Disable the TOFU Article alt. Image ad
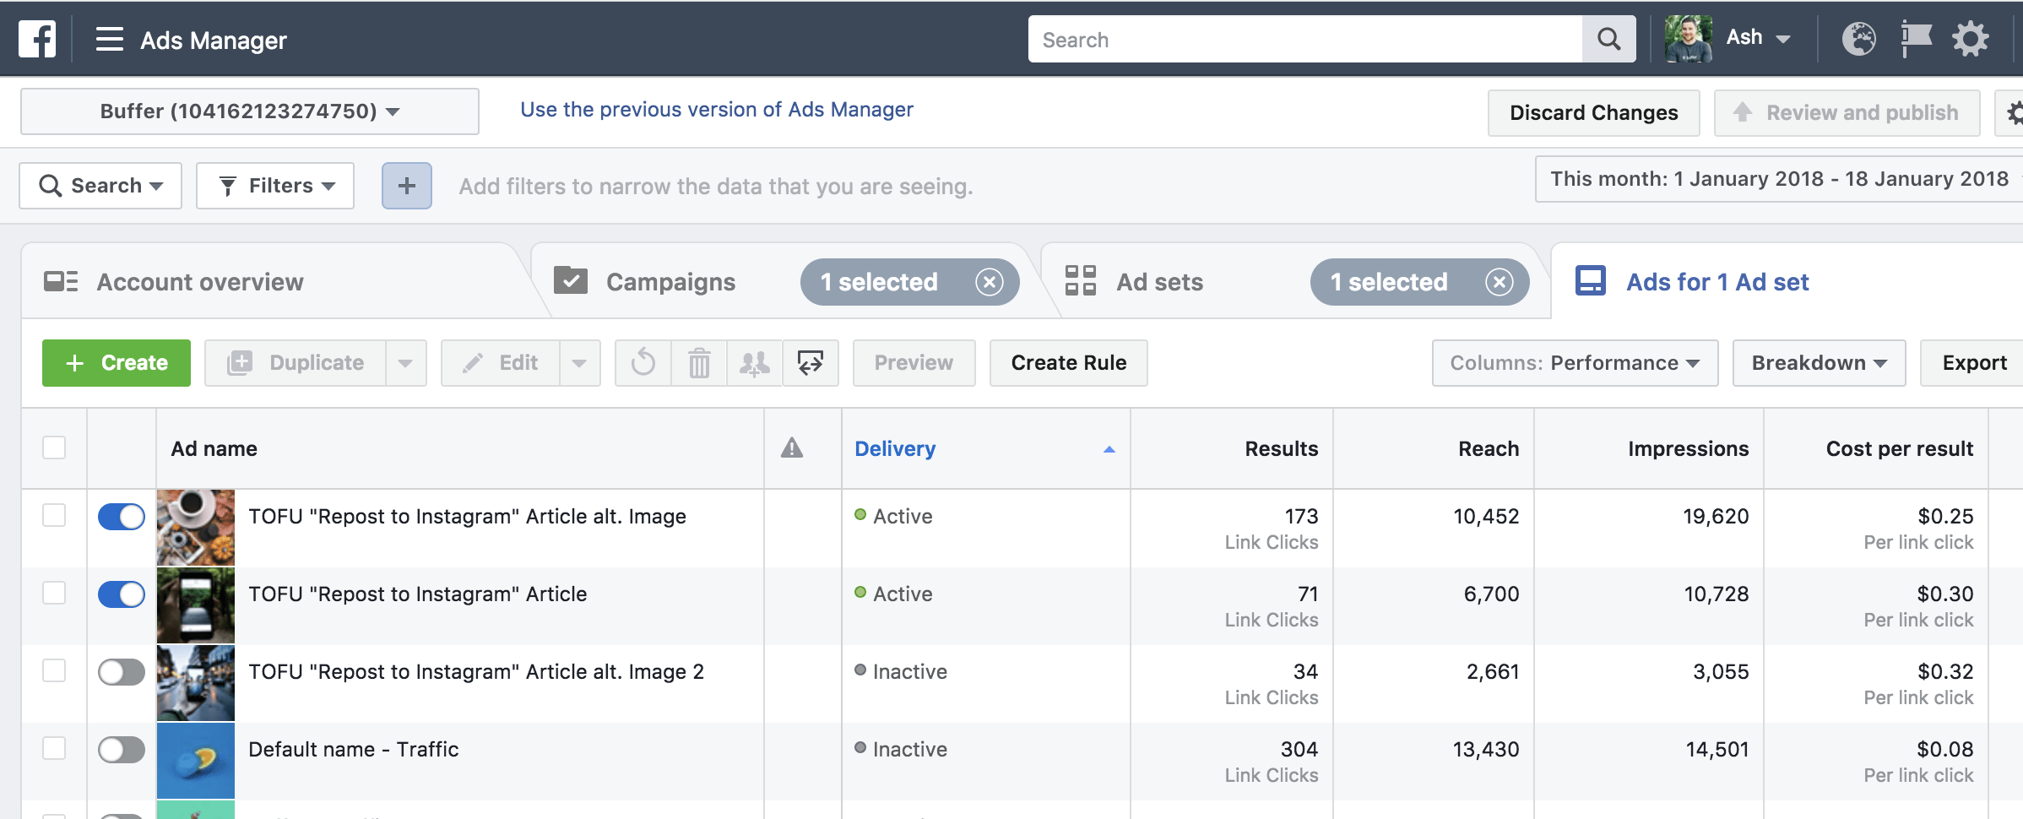The height and width of the screenshot is (819, 2023). [x=121, y=516]
